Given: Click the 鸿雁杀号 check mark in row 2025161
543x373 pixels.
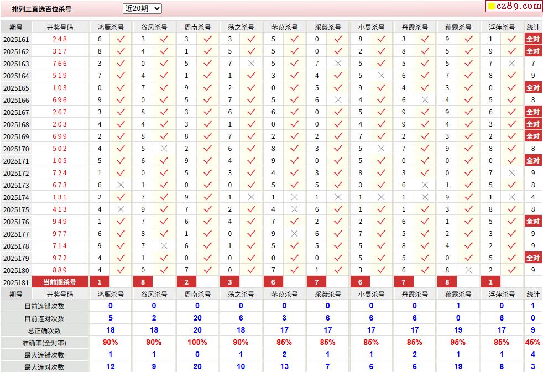Looking at the screenshot, I should click(x=121, y=39).
